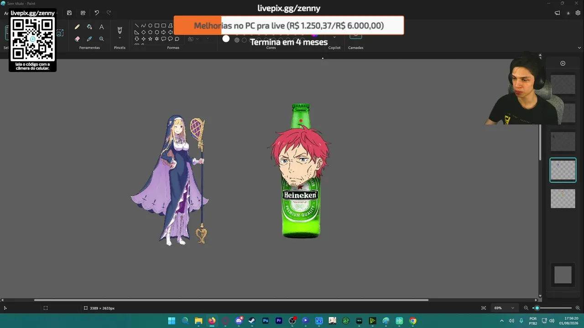Open Paint settings gear
This screenshot has width=584, height=328.
pos(578,13)
